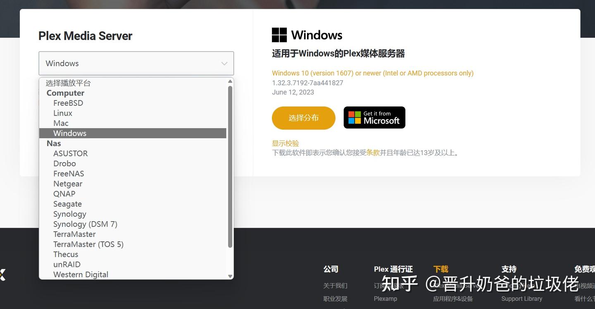Select FreeBSD as the platform
Screen dimensions: 595x309
point(68,103)
